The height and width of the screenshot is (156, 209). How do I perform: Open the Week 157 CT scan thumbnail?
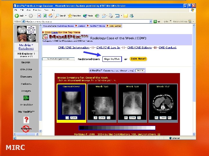click(163, 104)
